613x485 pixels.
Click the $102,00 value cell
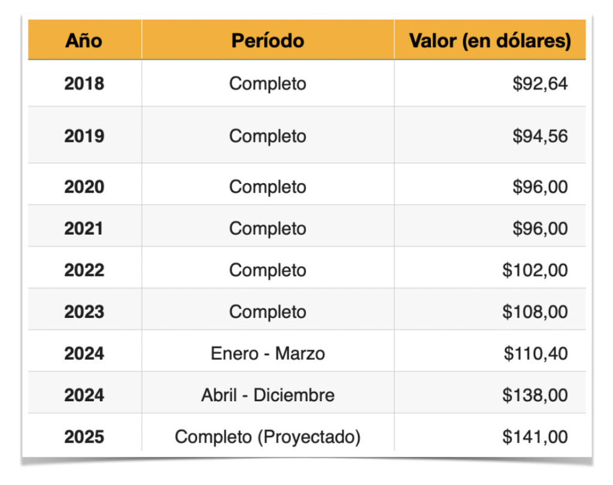535,270
